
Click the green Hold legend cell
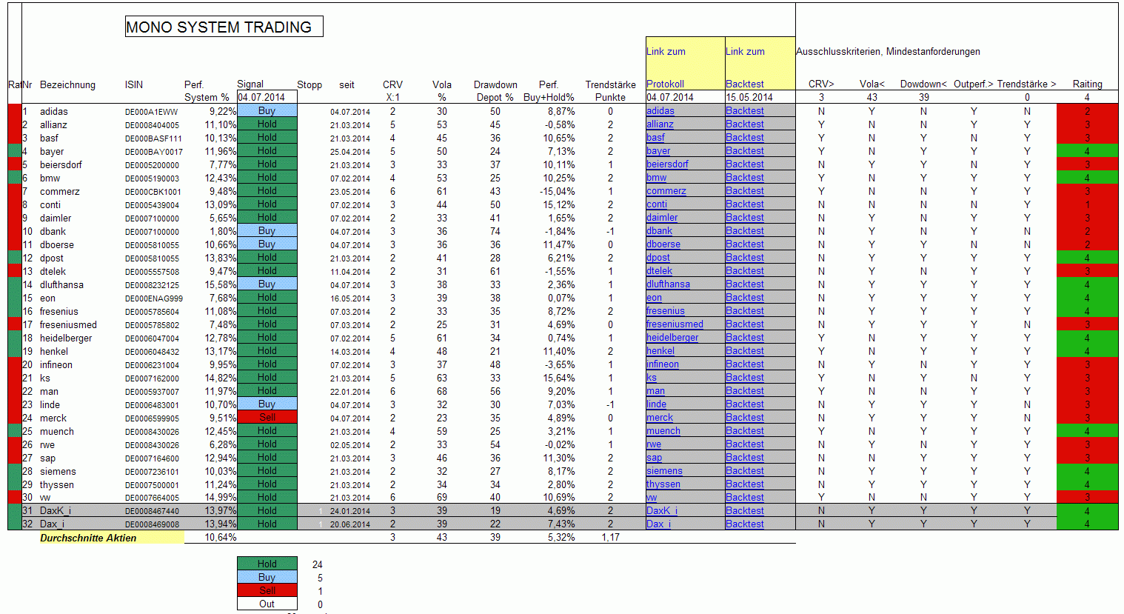pos(267,564)
